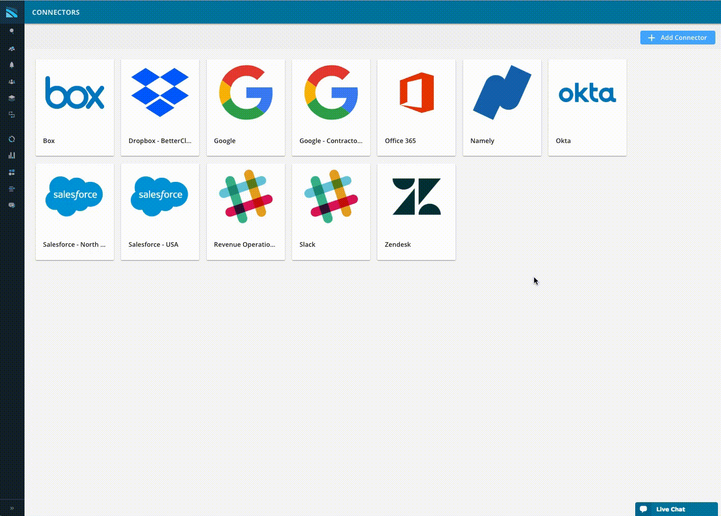Open the Dropbox connector logo
The width and height of the screenshot is (721, 516).
(160, 92)
